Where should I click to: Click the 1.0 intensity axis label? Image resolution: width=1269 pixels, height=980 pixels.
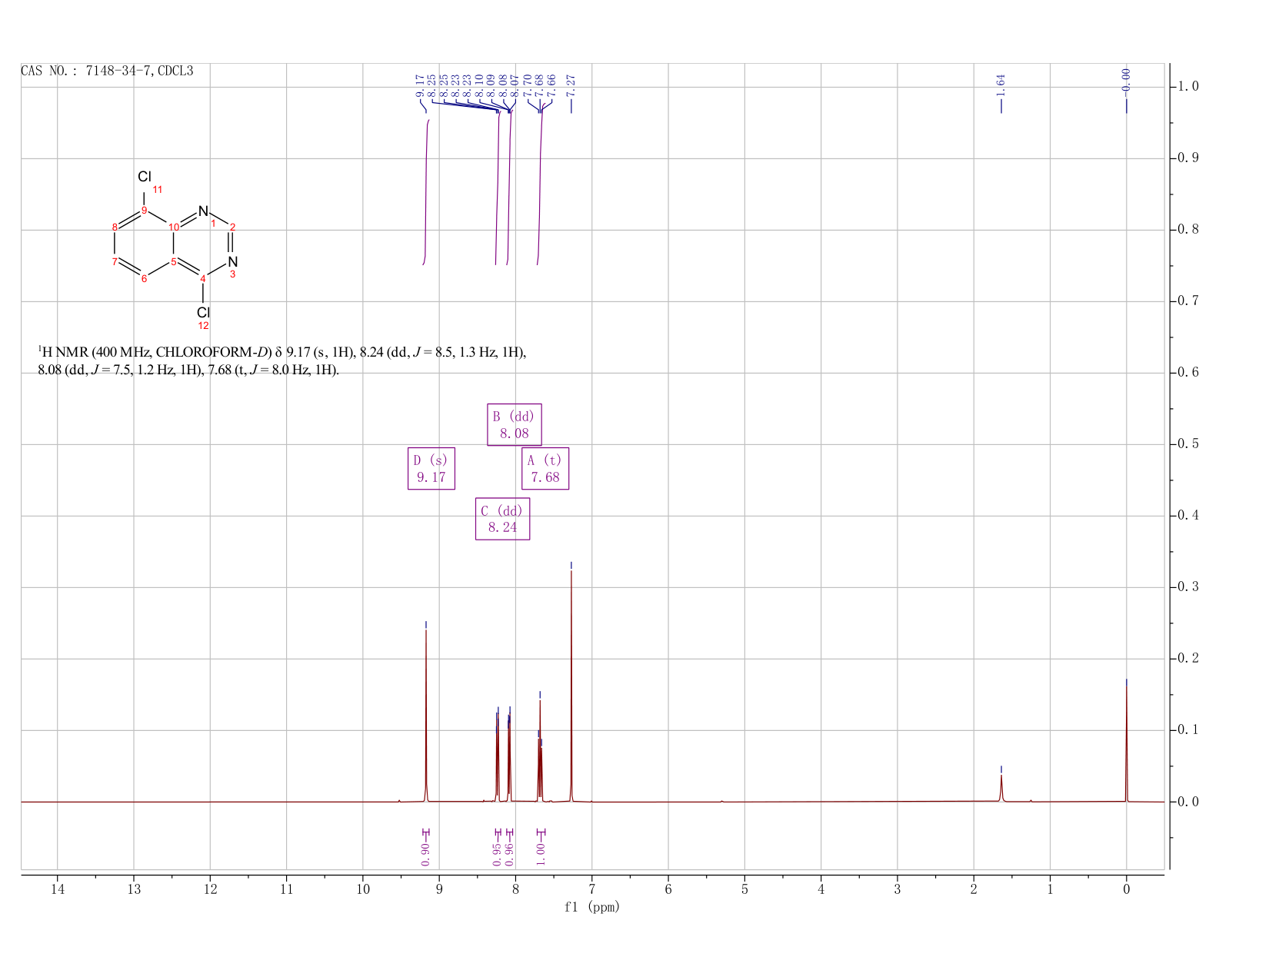[1187, 86]
